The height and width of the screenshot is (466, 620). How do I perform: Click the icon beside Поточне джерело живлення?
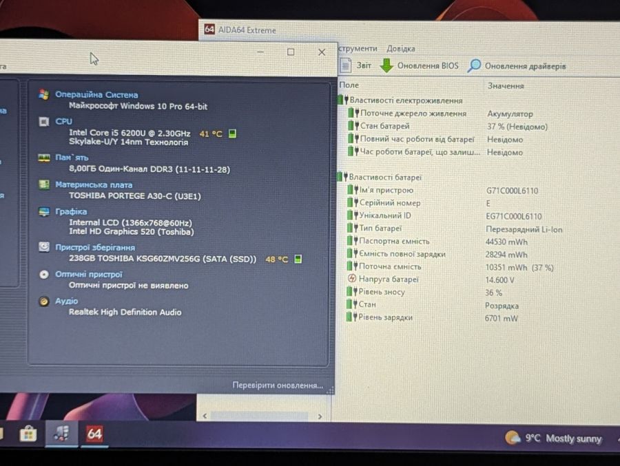tap(353, 113)
